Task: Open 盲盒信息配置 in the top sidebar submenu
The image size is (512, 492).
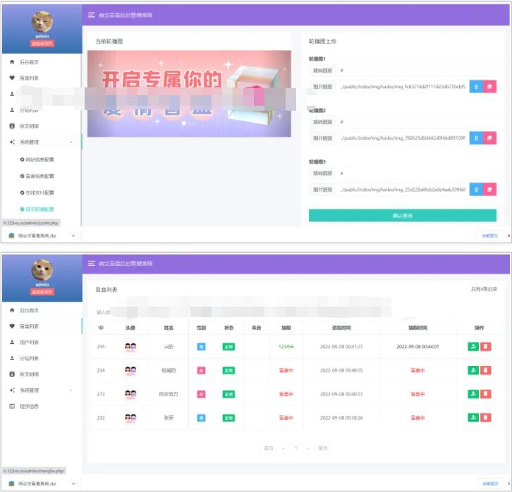Action: (39, 176)
